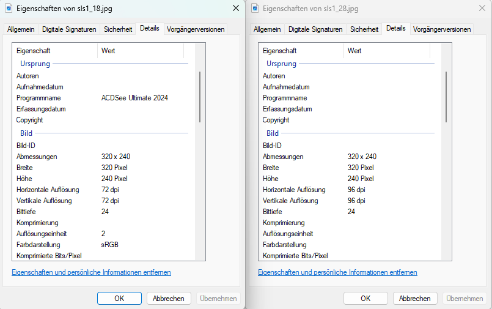
Task: Click the file icon in the sls1_18.jpg title bar
Action: [x=9, y=9]
